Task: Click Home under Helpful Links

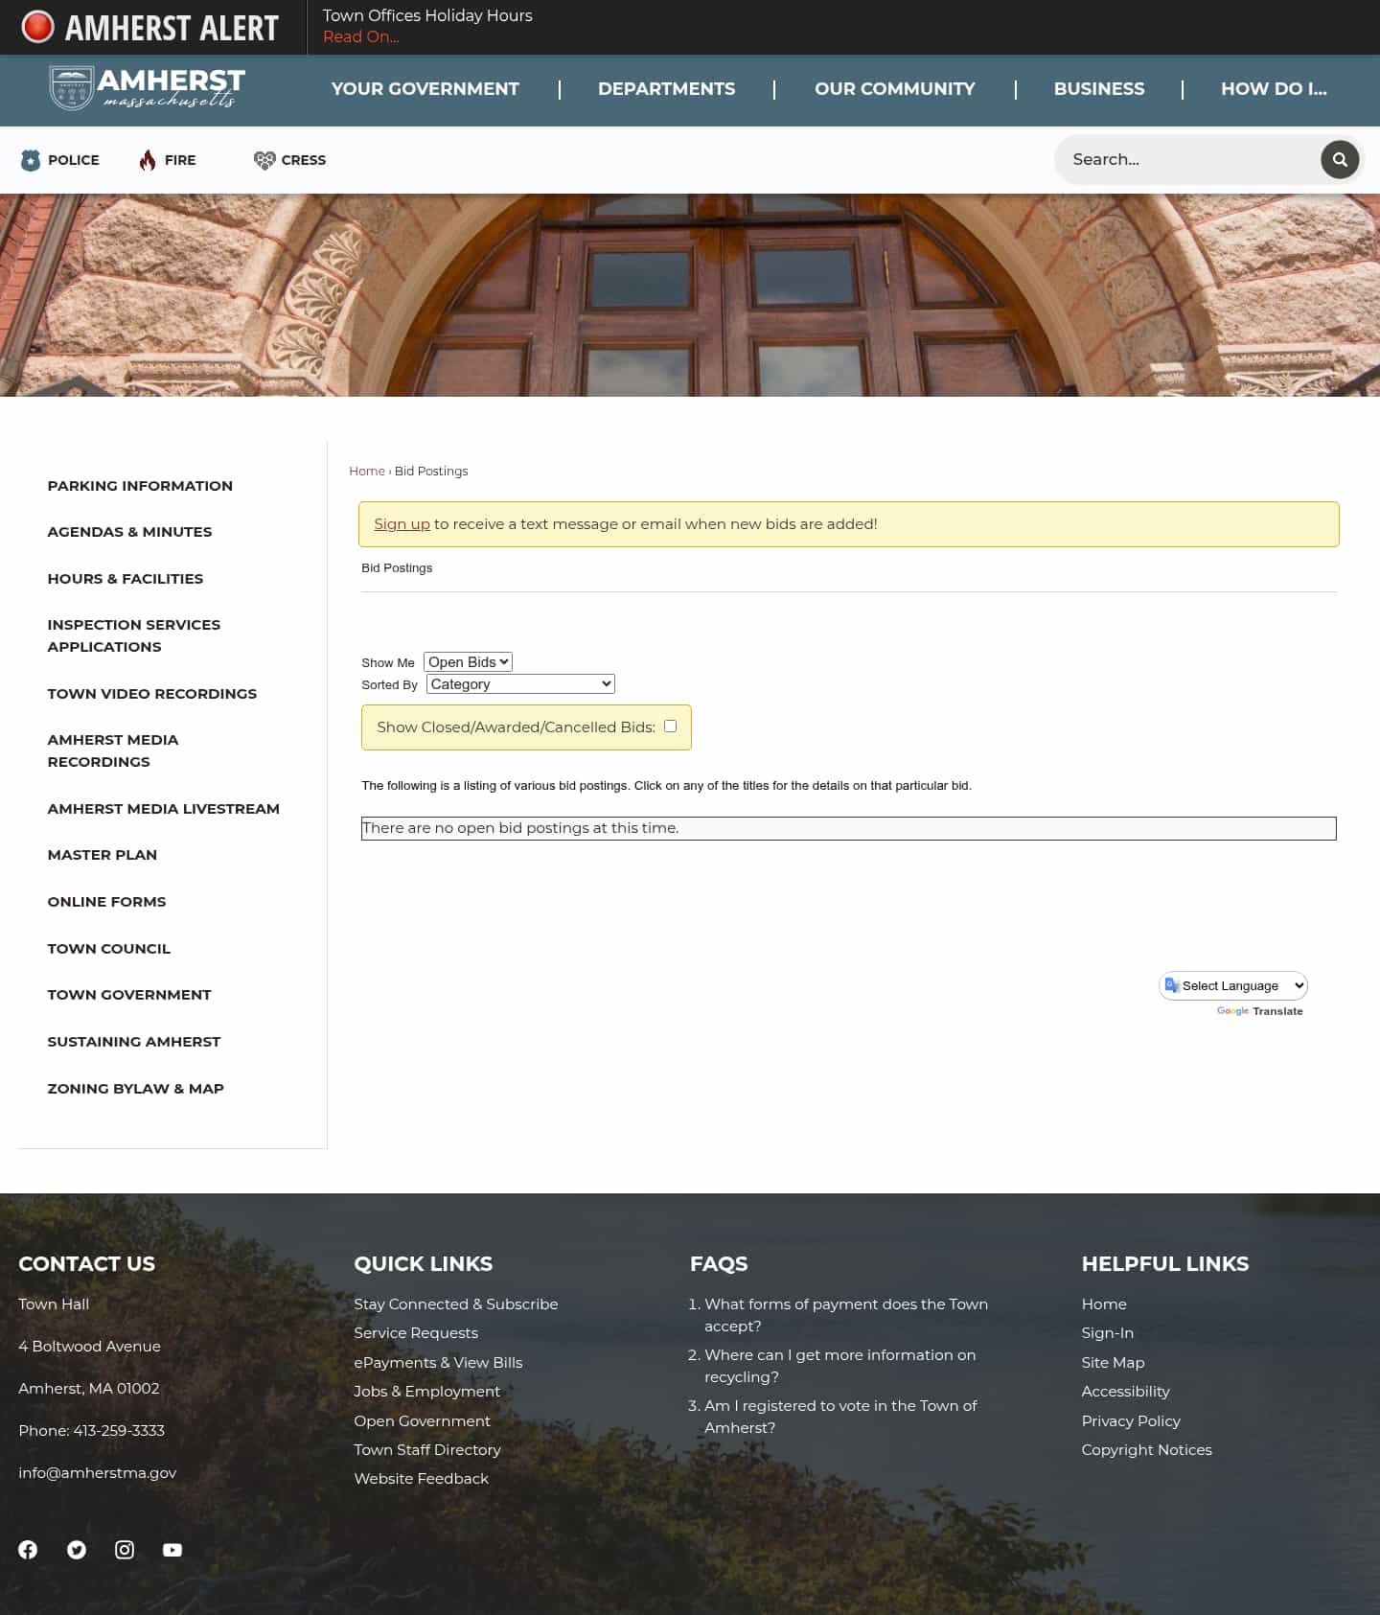Action: click(x=1104, y=1304)
